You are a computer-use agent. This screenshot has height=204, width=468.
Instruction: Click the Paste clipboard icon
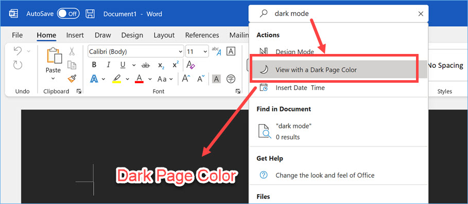pos(55,56)
